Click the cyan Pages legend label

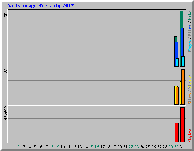pyautogui.click(x=190, y=46)
